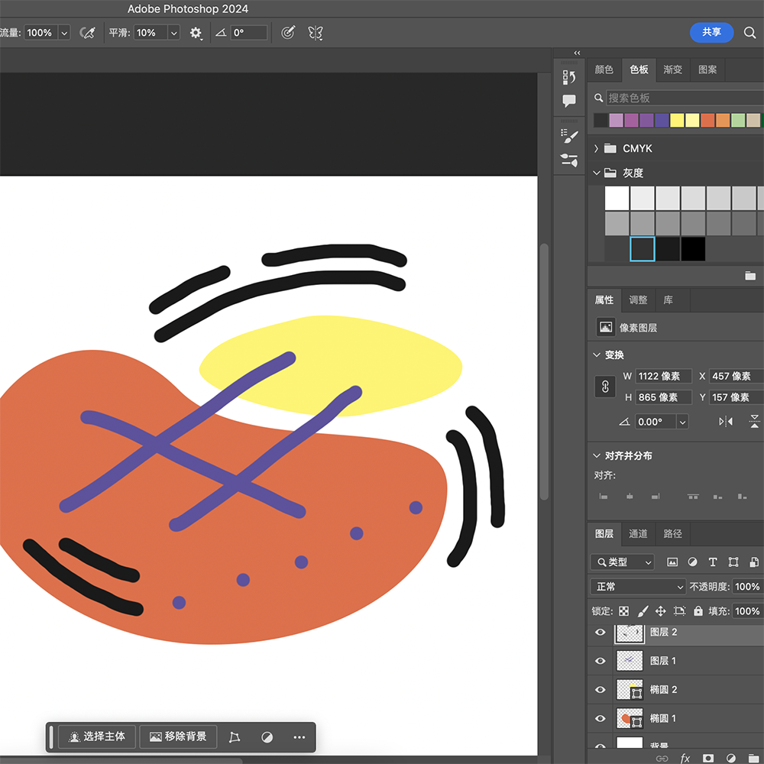Click the 移除背景 button

pyautogui.click(x=178, y=736)
